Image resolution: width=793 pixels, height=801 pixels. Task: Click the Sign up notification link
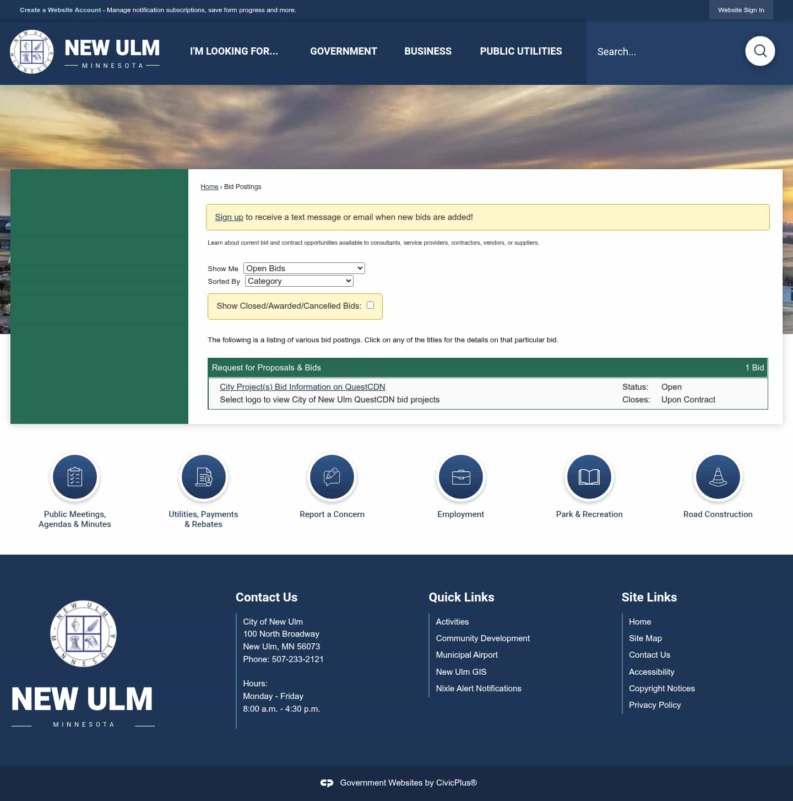click(x=229, y=217)
